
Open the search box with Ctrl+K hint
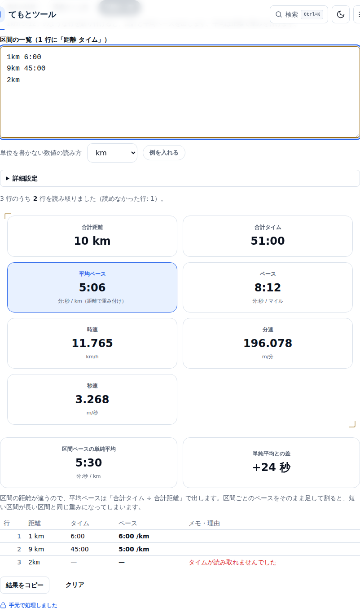point(299,14)
